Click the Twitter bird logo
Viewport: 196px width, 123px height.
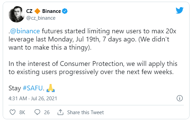point(179,10)
